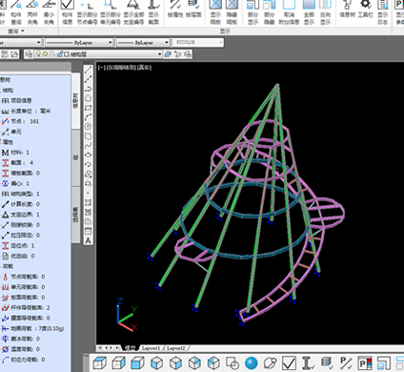The image size is (404, 372).
Task: Click the 隐藏网板 toggle icon
Action: (232, 12)
